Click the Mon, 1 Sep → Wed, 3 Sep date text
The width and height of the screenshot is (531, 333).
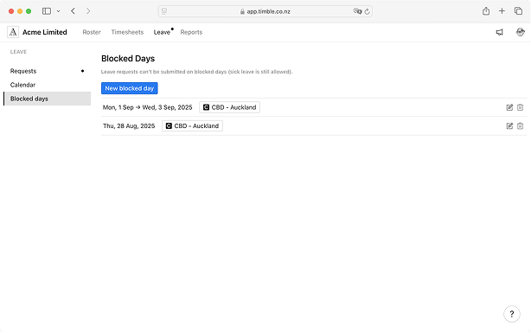tap(147, 107)
